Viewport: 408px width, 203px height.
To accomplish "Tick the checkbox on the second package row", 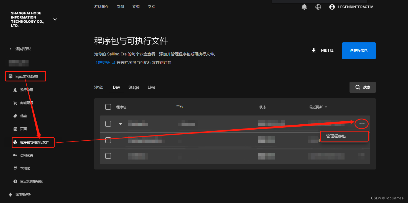I will [108, 140].
